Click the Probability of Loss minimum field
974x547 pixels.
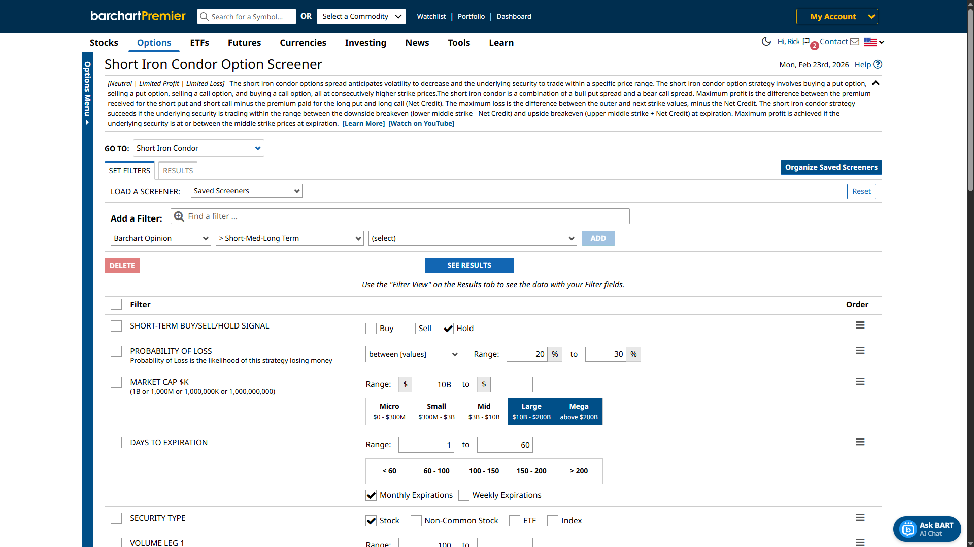(x=527, y=354)
